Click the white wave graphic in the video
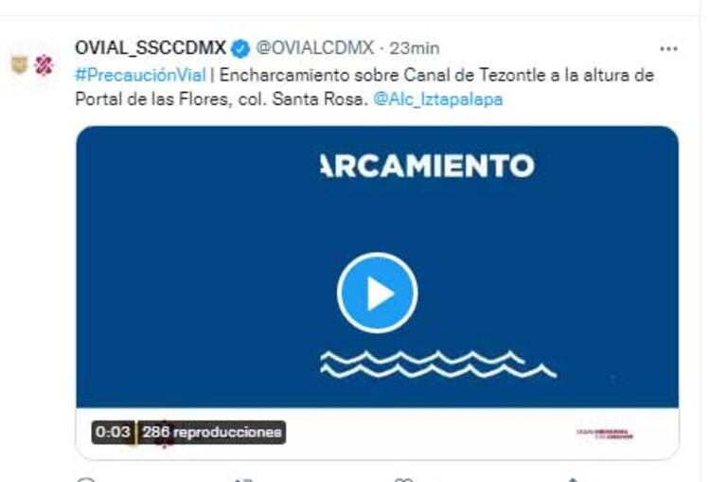710x482 pixels. (x=438, y=364)
